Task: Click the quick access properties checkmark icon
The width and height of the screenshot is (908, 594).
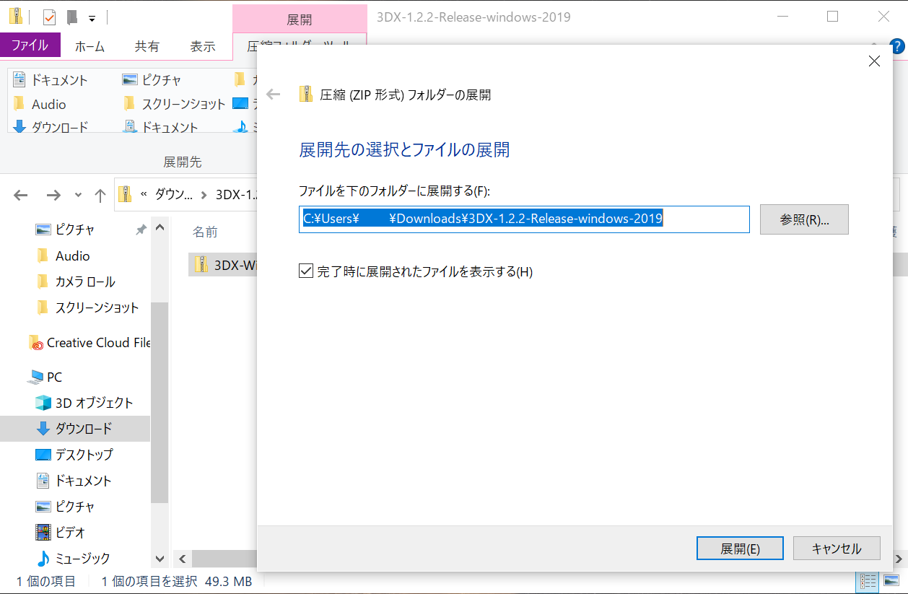Action: click(x=50, y=17)
